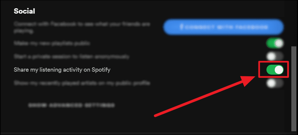Screen dimensions: 298x135
Task: Click the horizontal divider line at panel bottom
Action: click(146, 133)
